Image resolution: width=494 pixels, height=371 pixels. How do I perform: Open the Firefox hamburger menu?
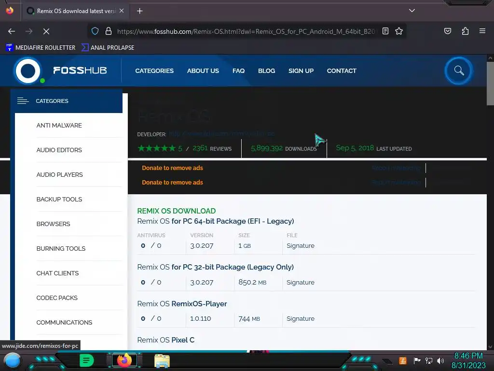(482, 31)
